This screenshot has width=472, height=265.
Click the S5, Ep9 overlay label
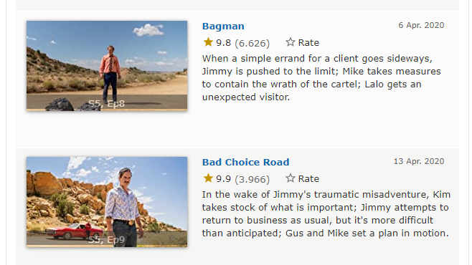tap(107, 240)
